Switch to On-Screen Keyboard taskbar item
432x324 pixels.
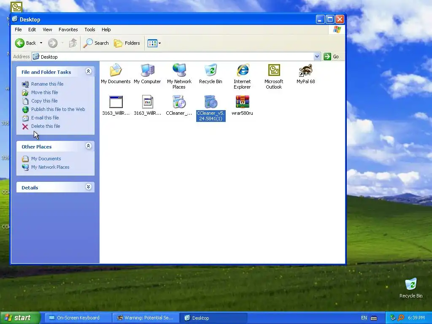pos(78,318)
